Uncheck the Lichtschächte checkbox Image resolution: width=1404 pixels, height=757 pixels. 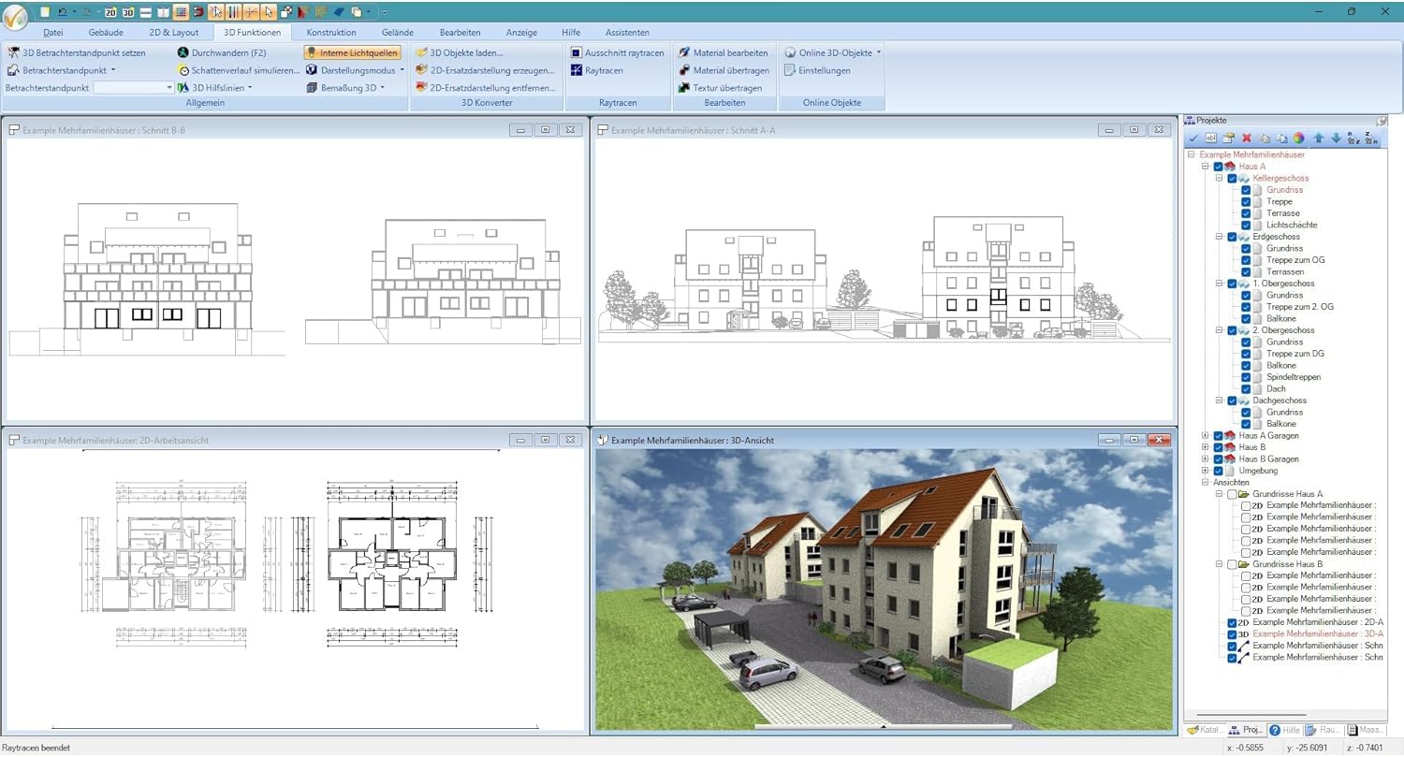click(1246, 225)
